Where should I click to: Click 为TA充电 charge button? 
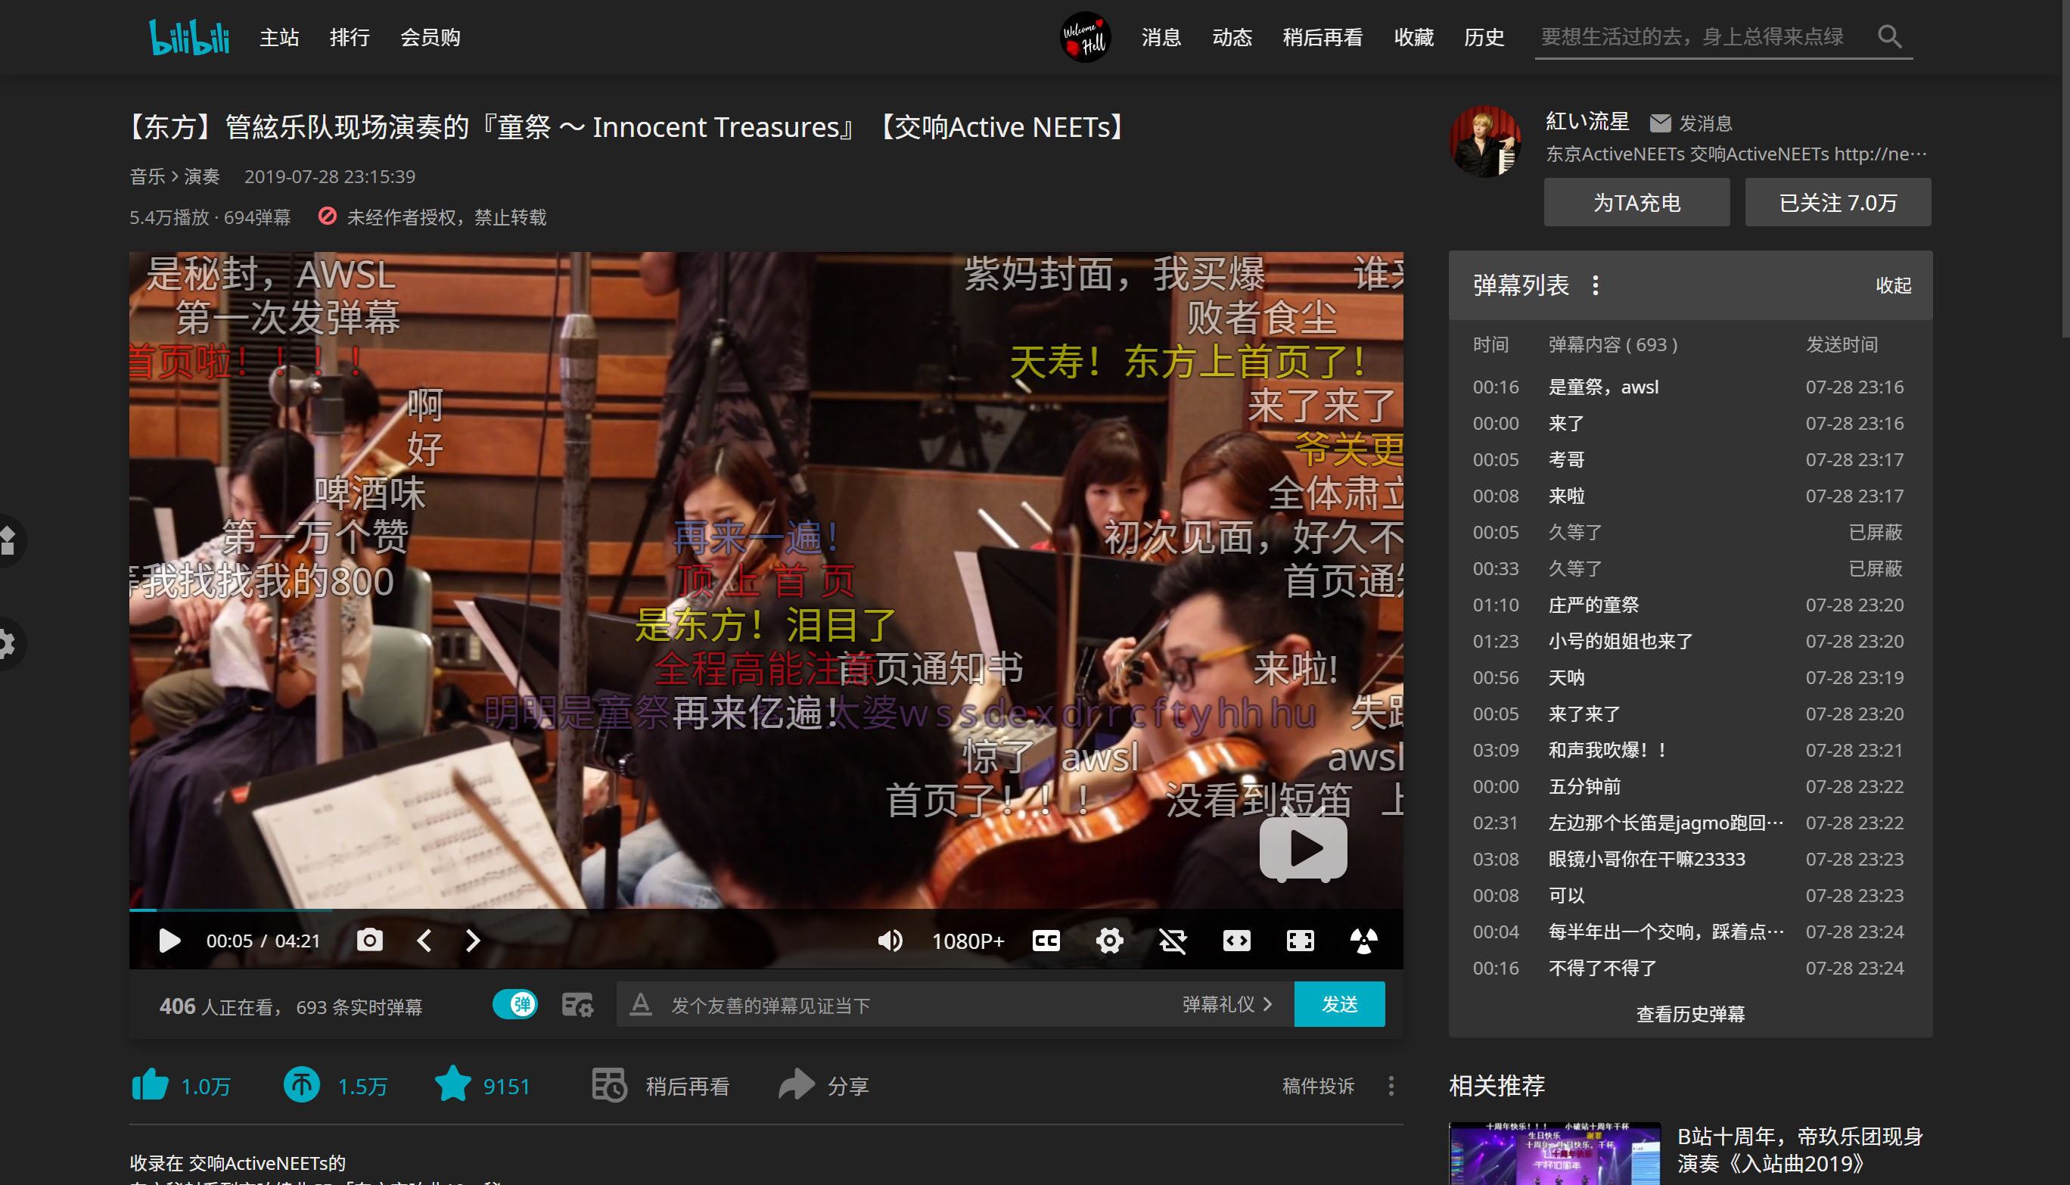click(x=1636, y=203)
